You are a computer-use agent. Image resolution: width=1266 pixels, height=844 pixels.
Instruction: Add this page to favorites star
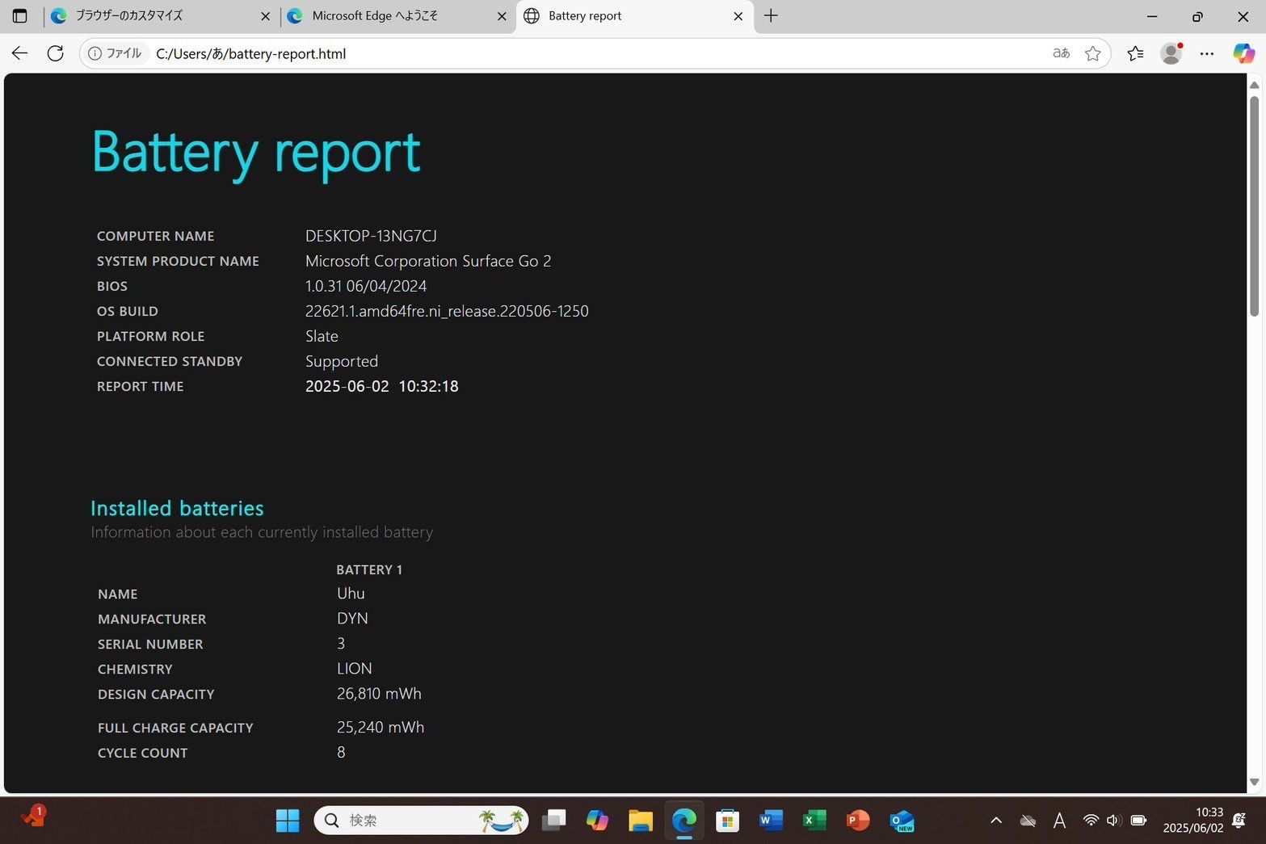point(1092,53)
